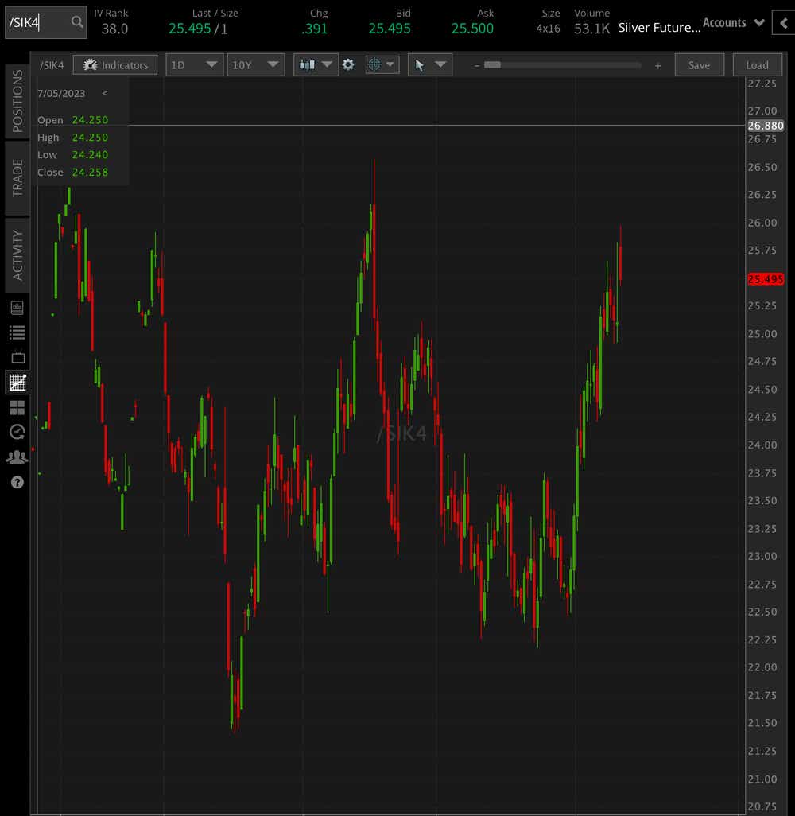Open the live TV icon
The height and width of the screenshot is (816, 795).
pyautogui.click(x=17, y=358)
